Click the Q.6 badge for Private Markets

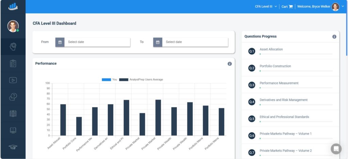[252, 136]
